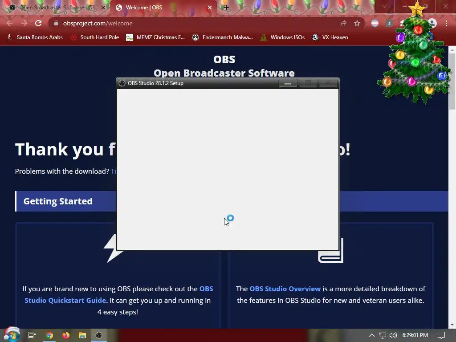Click the scrollbar down arrow
Screen dimensions: 456x342
pos(452,325)
